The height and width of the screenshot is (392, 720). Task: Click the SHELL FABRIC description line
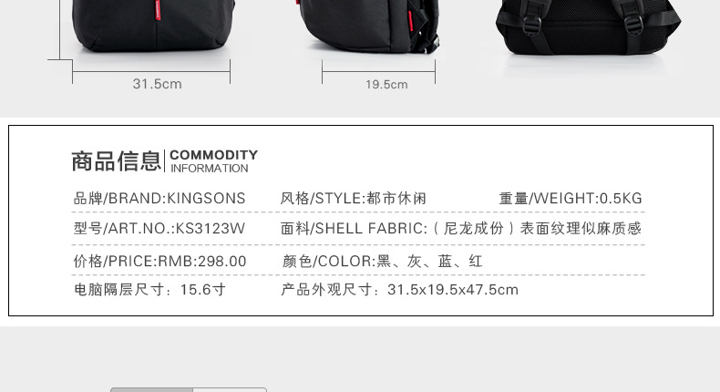coord(461,229)
